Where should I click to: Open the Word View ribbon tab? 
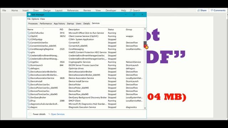click(98, 10)
